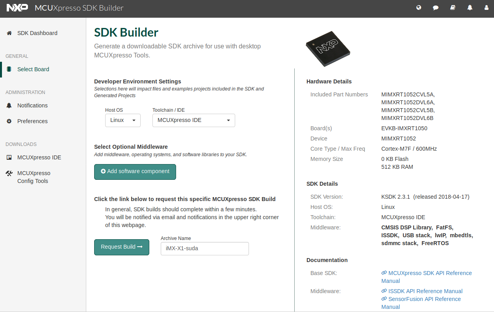Click the tools icon beside Config Tools
The width and height of the screenshot is (494, 312).
click(x=9, y=173)
